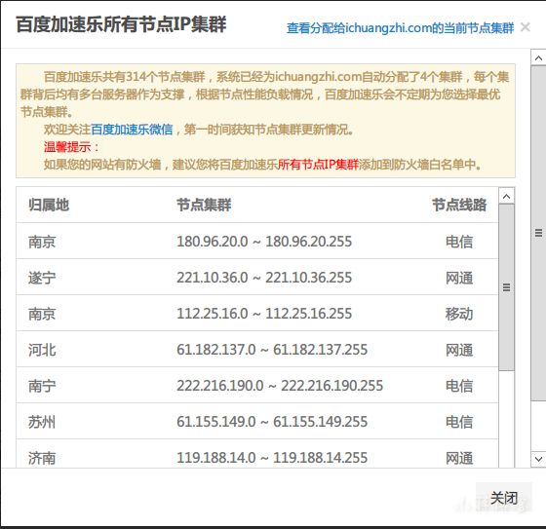The width and height of the screenshot is (546, 529).
Task: Click the 归属地 column header
Action: coord(49,205)
